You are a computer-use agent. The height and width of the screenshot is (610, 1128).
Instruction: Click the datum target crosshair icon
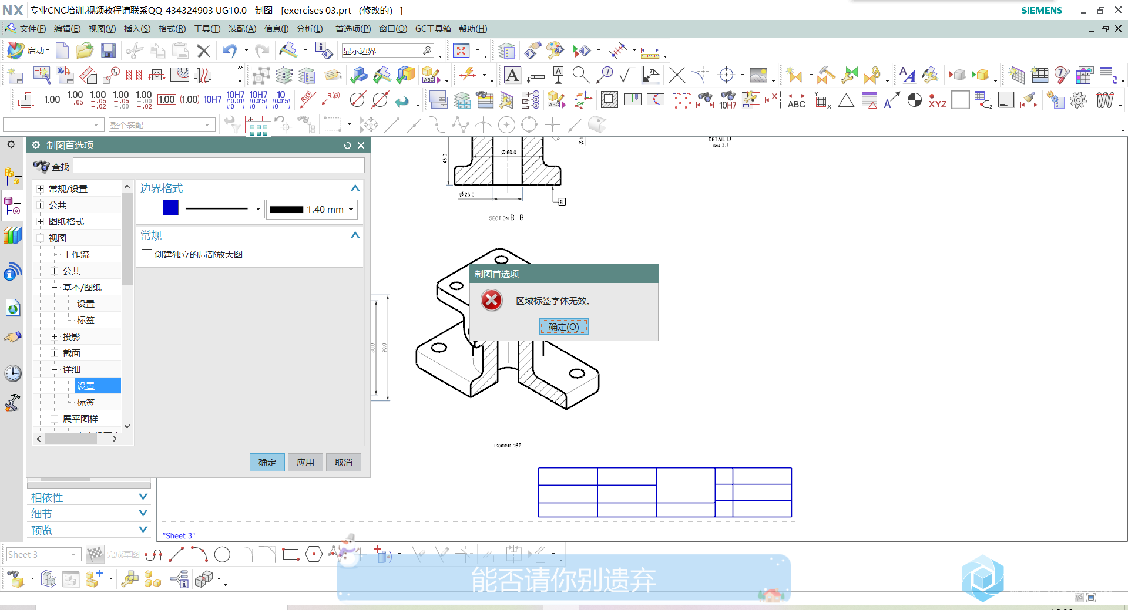tap(727, 75)
